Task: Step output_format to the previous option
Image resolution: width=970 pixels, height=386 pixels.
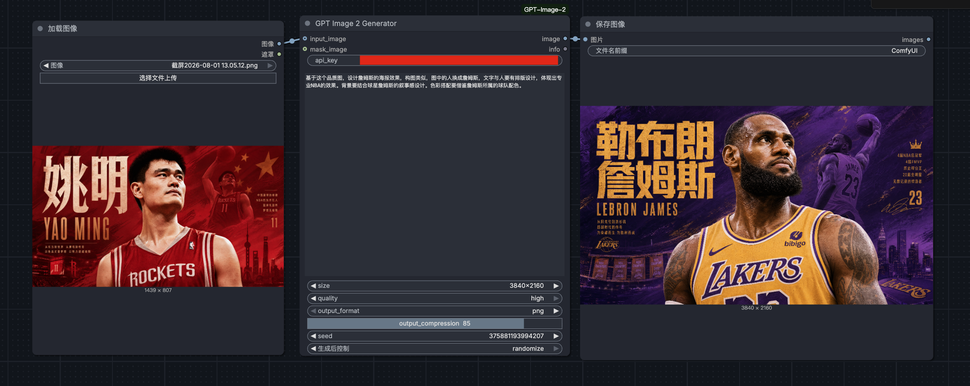Action: tap(313, 311)
